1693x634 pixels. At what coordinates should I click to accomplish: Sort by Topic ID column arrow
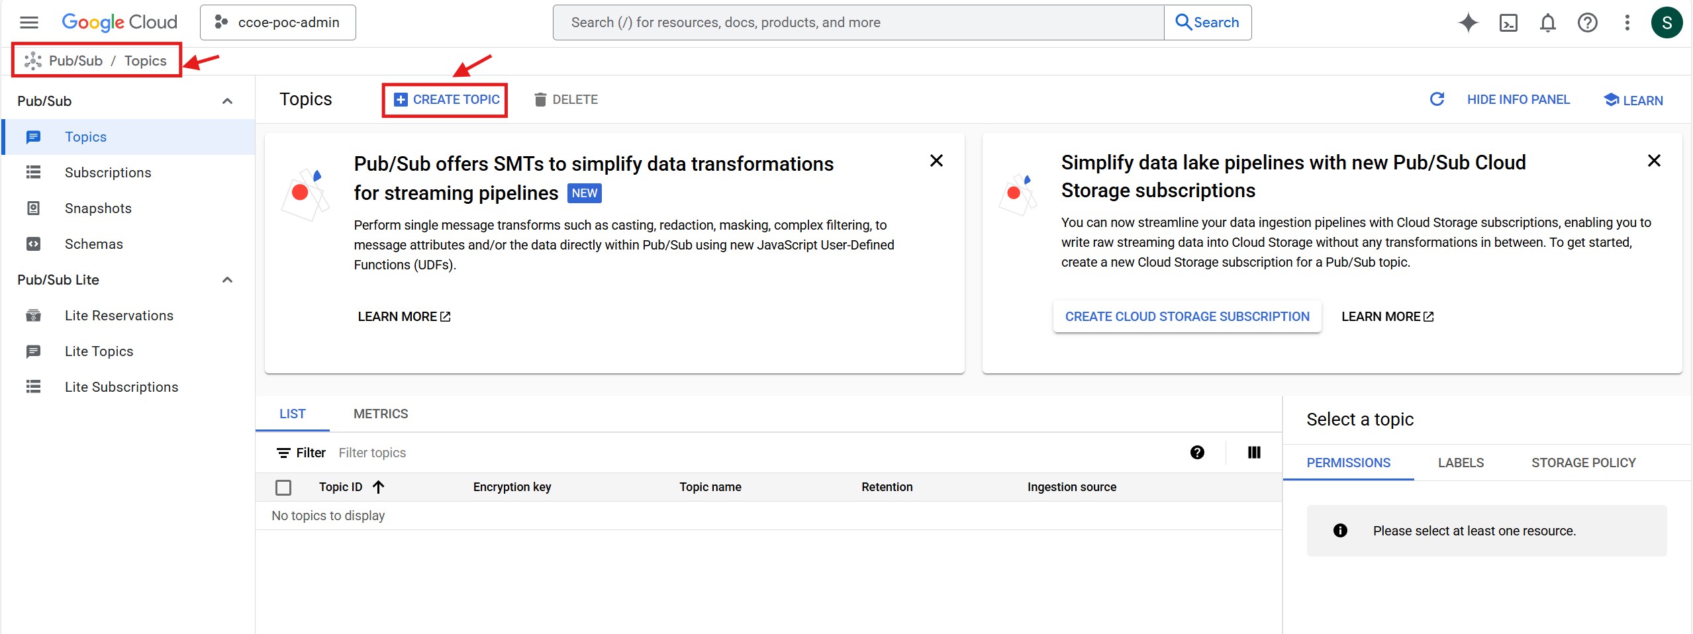(x=379, y=487)
